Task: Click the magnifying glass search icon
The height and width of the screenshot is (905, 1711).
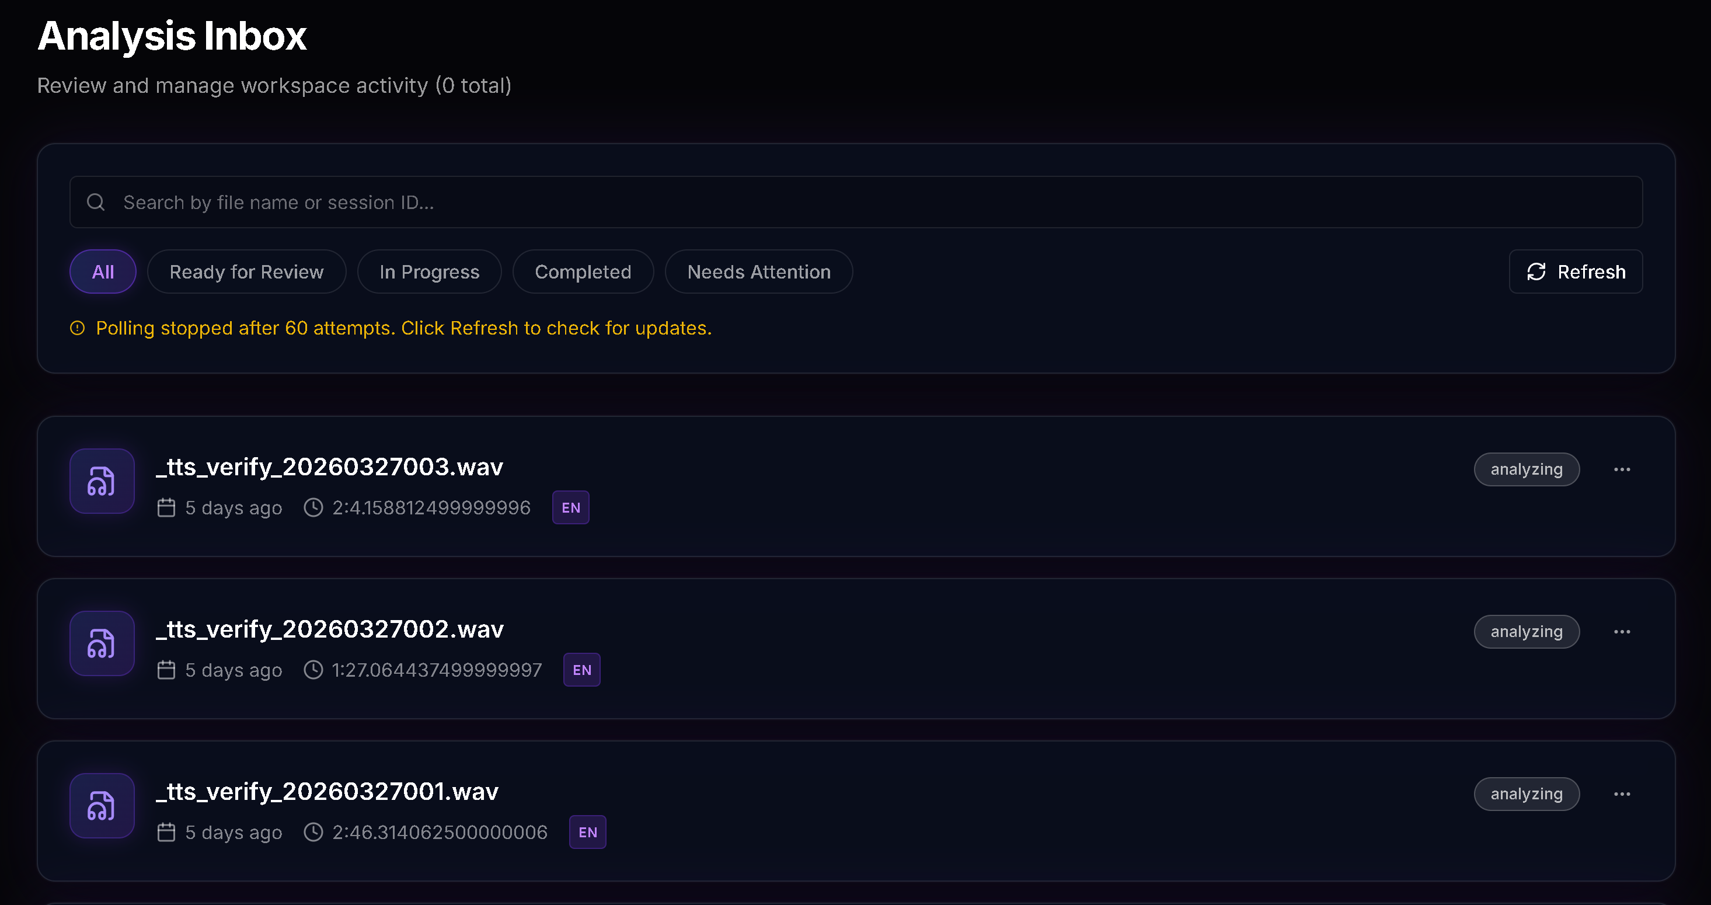Action: (x=96, y=202)
